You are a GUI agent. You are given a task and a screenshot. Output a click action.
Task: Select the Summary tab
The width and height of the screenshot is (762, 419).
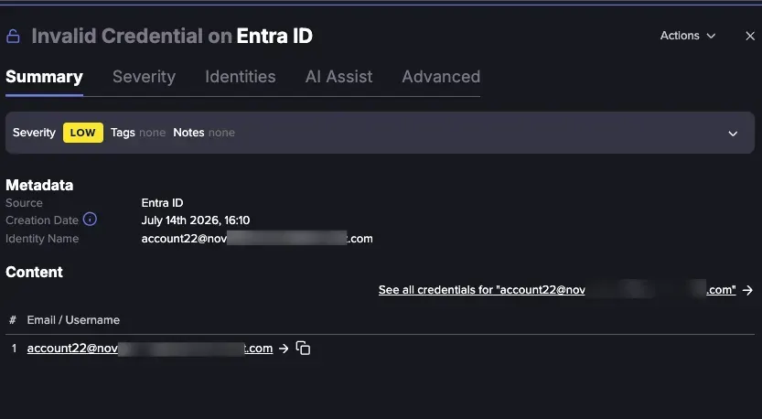44,77
